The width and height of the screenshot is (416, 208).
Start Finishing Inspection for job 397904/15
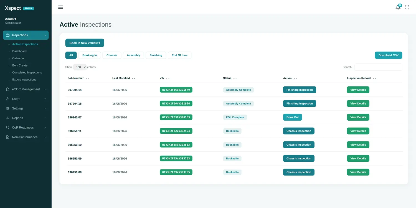300,103
